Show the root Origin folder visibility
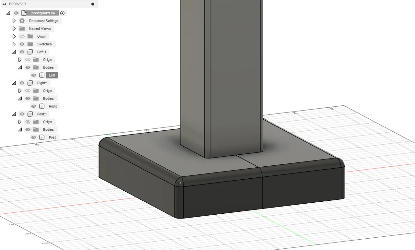 [x=22, y=36]
